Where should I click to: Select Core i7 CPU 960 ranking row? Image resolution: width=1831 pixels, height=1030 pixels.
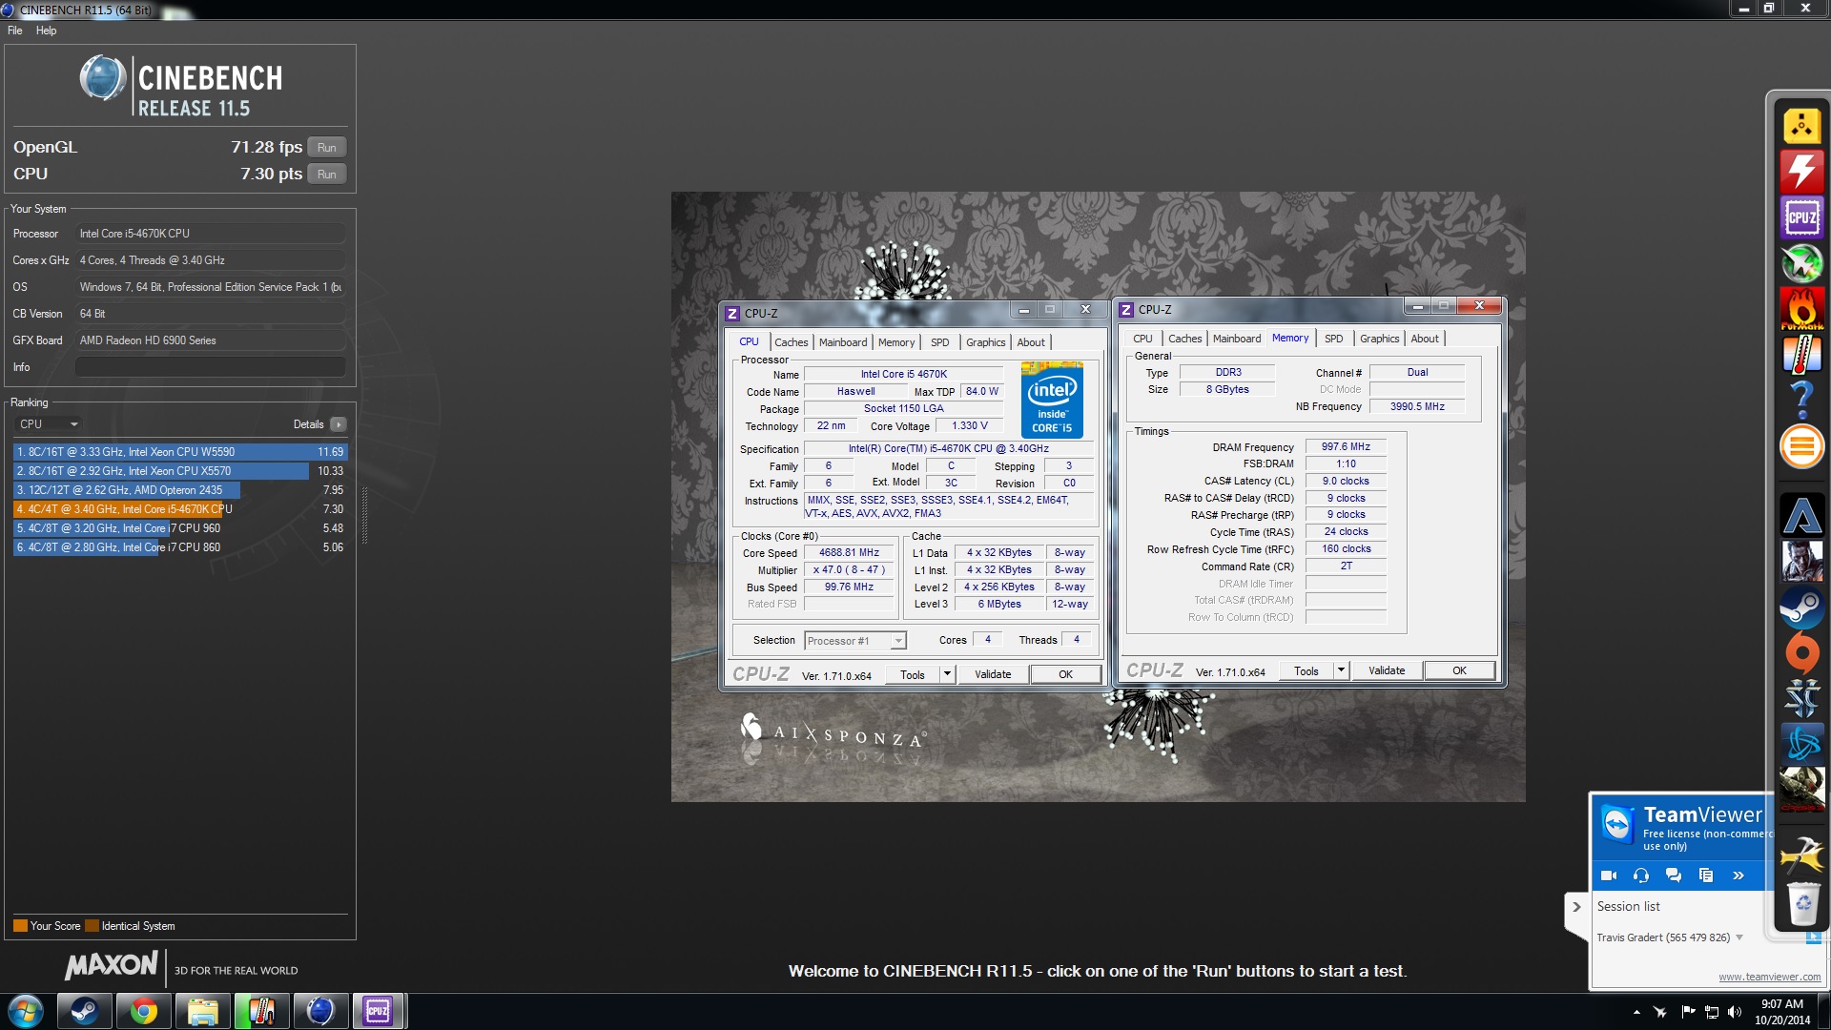coord(179,528)
